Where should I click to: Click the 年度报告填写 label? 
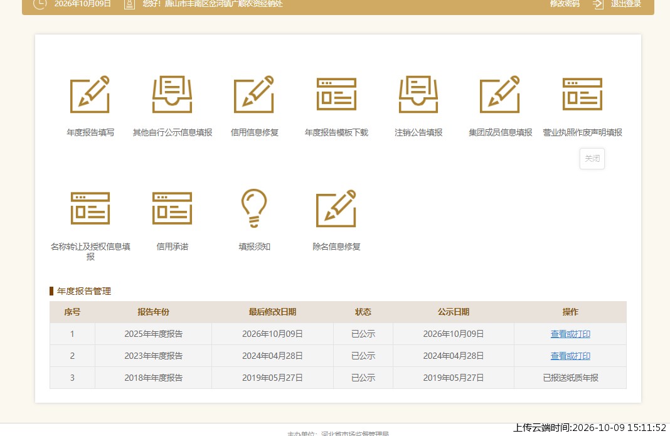tap(90, 132)
